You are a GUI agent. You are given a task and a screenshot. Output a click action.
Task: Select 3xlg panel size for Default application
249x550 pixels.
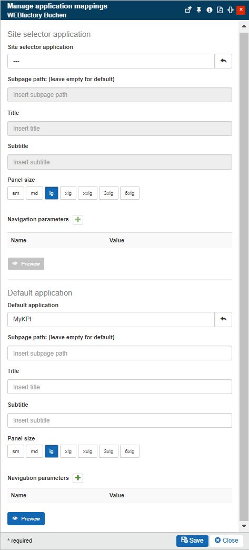coord(109,451)
